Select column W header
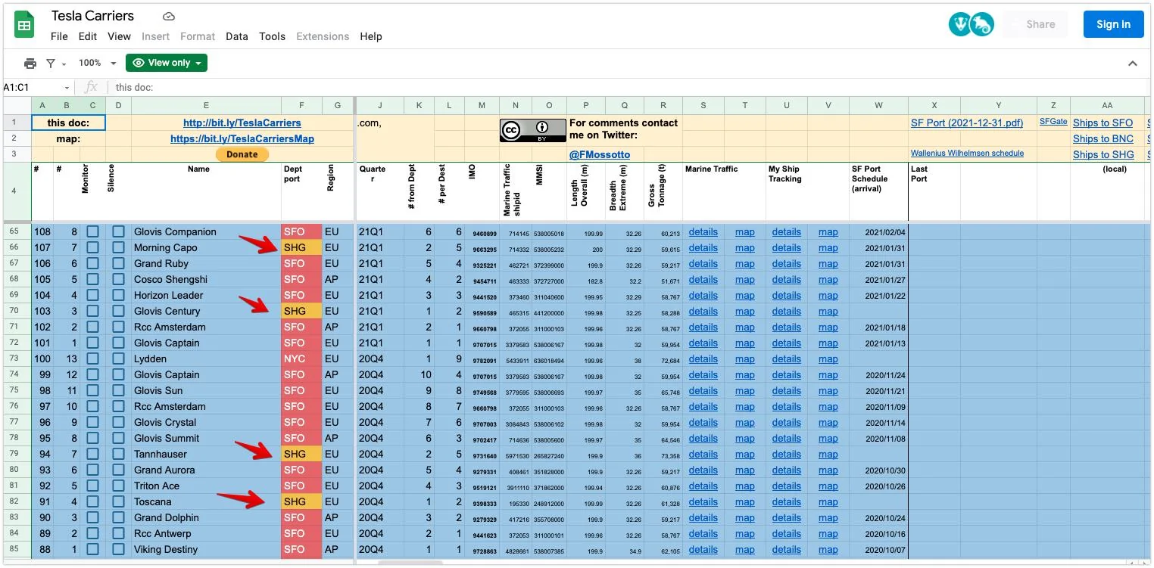1154x568 pixels. pyautogui.click(x=878, y=106)
